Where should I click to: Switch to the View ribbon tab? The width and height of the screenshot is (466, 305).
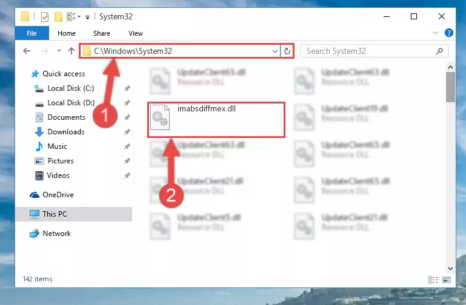[x=136, y=33]
